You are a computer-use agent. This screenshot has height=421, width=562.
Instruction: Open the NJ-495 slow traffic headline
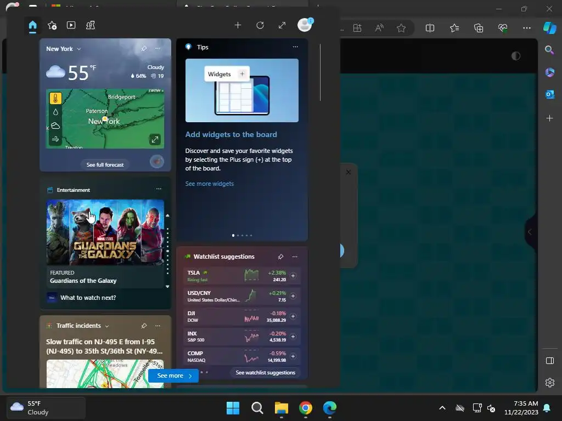click(104, 346)
